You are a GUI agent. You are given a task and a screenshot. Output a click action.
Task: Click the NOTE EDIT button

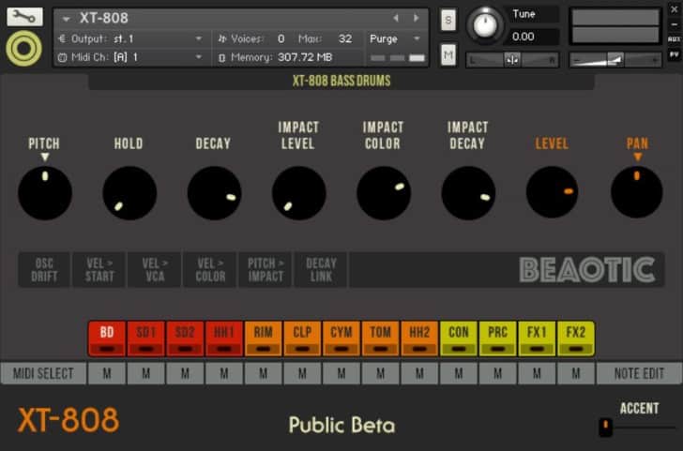click(639, 373)
